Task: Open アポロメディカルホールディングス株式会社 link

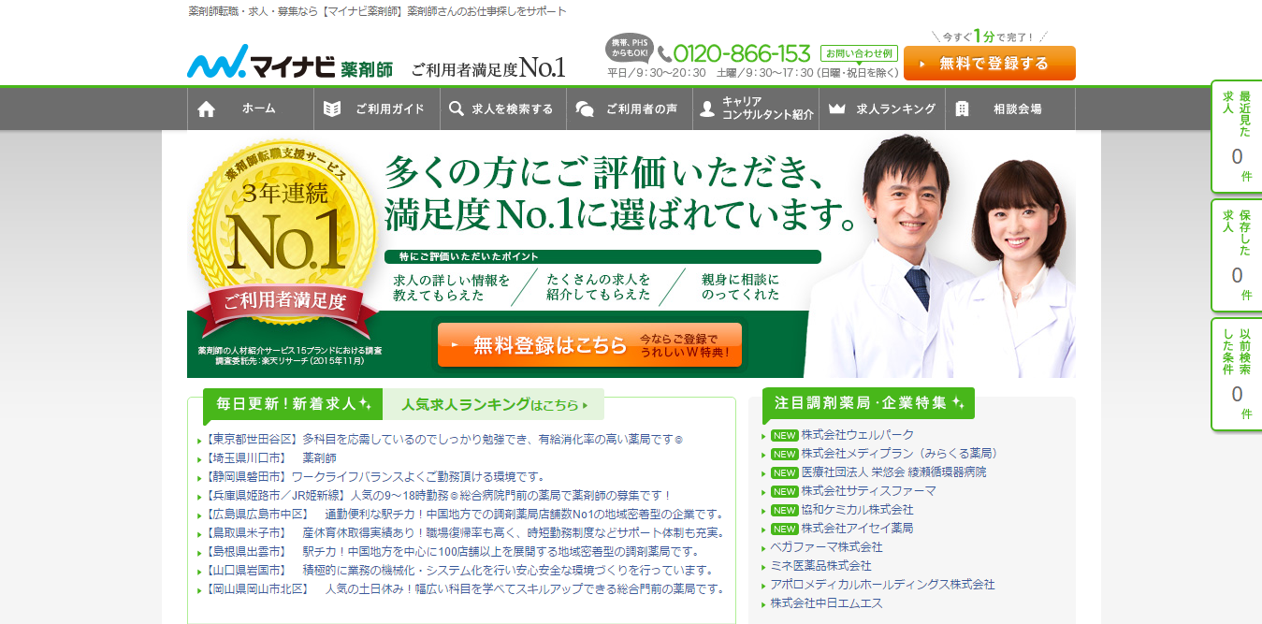Action: click(x=883, y=585)
